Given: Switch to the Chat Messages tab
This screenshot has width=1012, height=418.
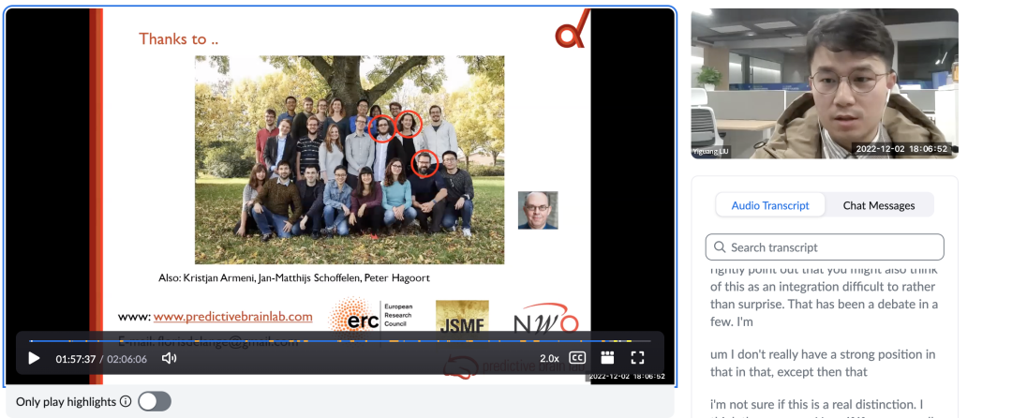Looking at the screenshot, I should 878,205.
